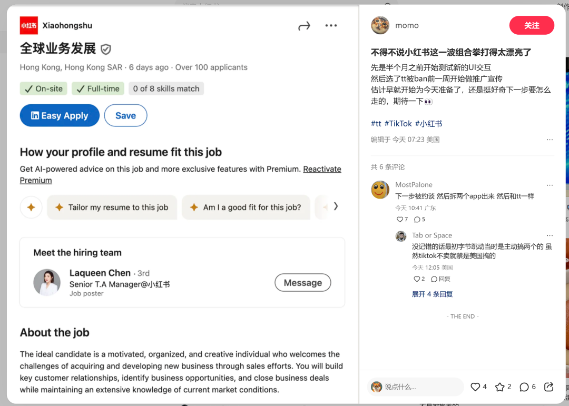Viewport: 569px width, 406px height.
Task: Click the Easy Apply button
Action: 60,115
